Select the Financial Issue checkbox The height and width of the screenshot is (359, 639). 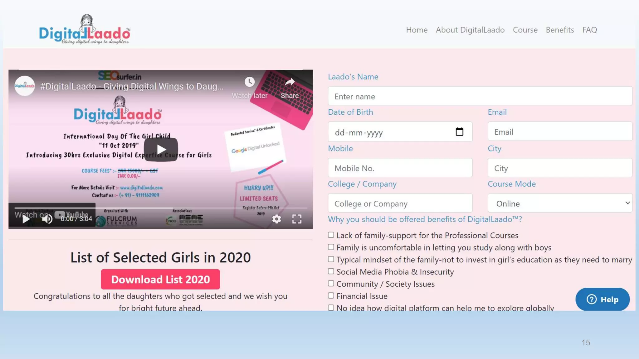click(331, 296)
